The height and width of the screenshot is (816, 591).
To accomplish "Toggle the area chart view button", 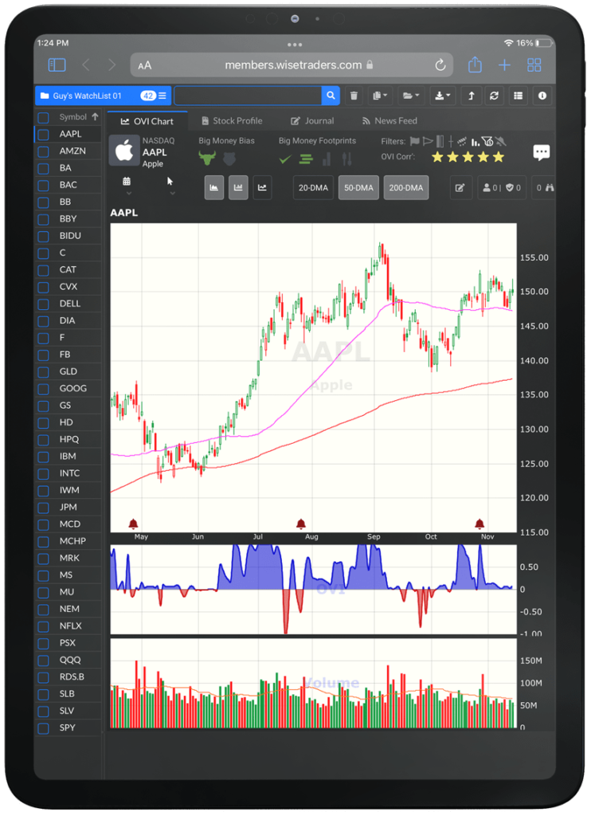I will coord(213,188).
